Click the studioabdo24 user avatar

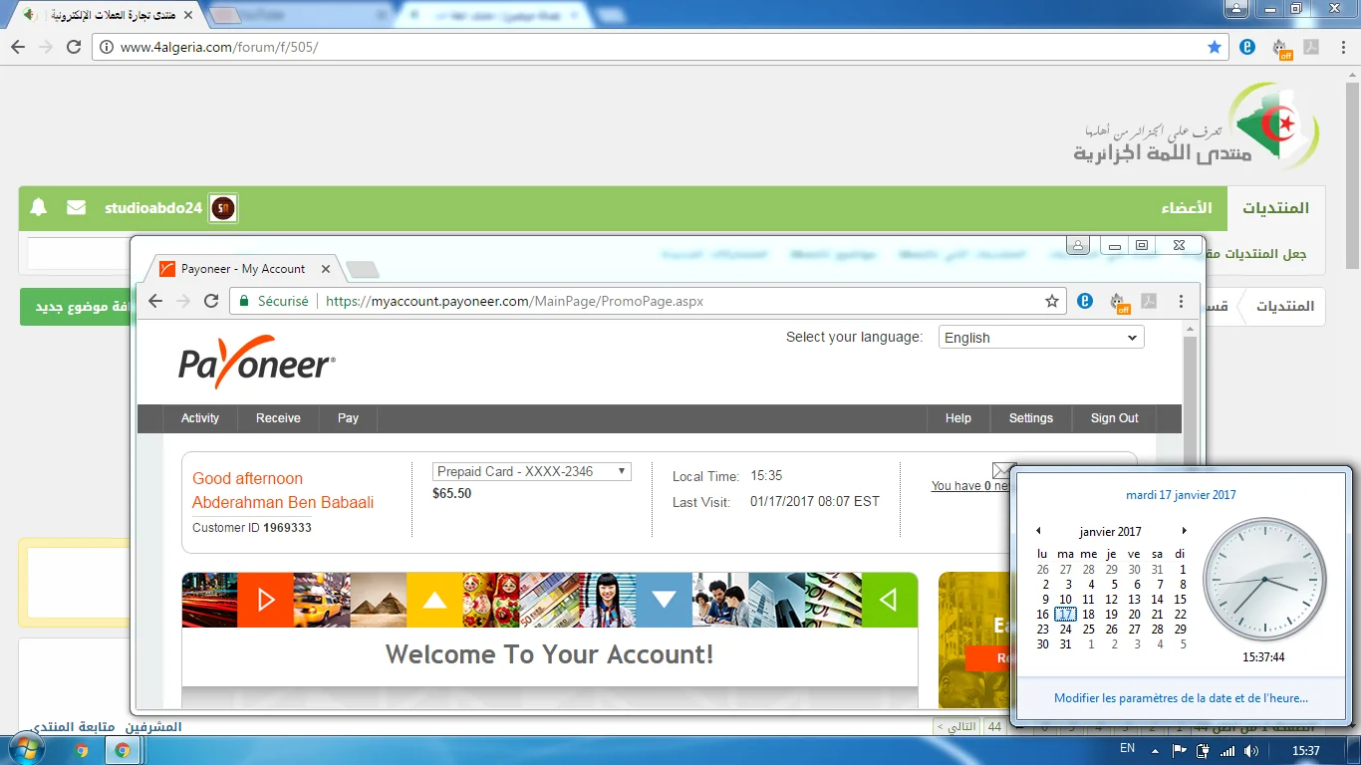coord(223,208)
